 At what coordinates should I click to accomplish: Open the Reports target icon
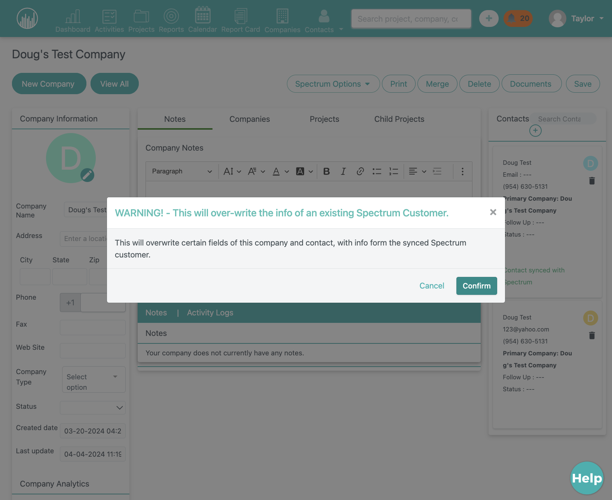click(x=171, y=16)
